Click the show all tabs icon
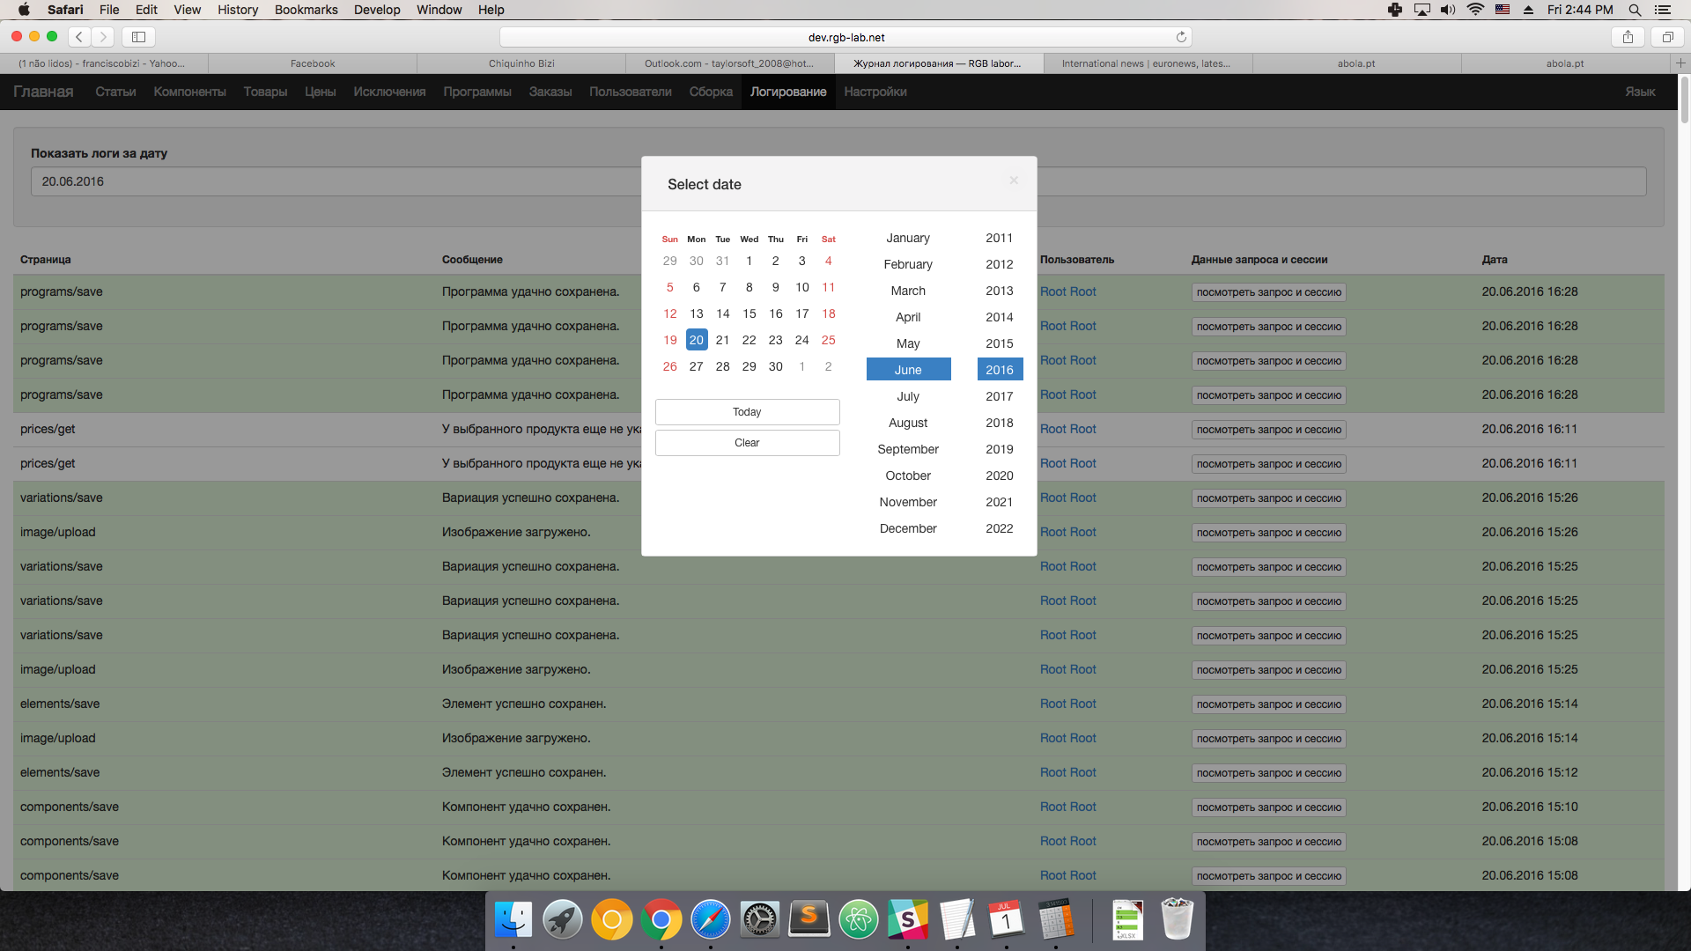1691x951 pixels. point(1667,37)
